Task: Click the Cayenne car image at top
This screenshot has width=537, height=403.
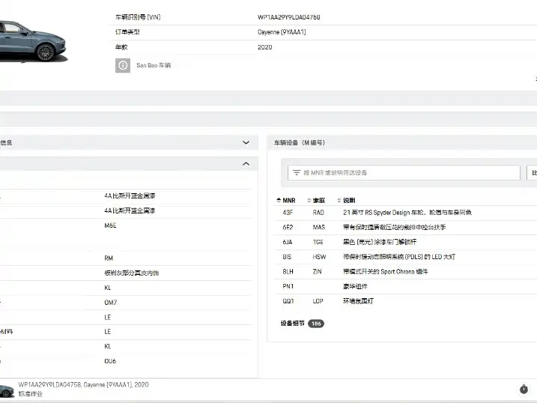Action: 33,40
